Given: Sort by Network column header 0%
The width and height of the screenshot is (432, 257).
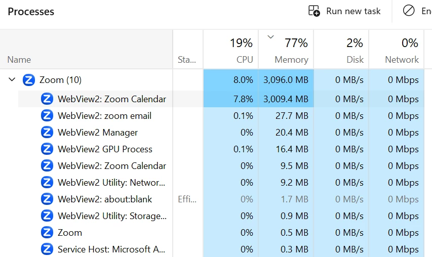Looking at the screenshot, I should [x=396, y=50].
